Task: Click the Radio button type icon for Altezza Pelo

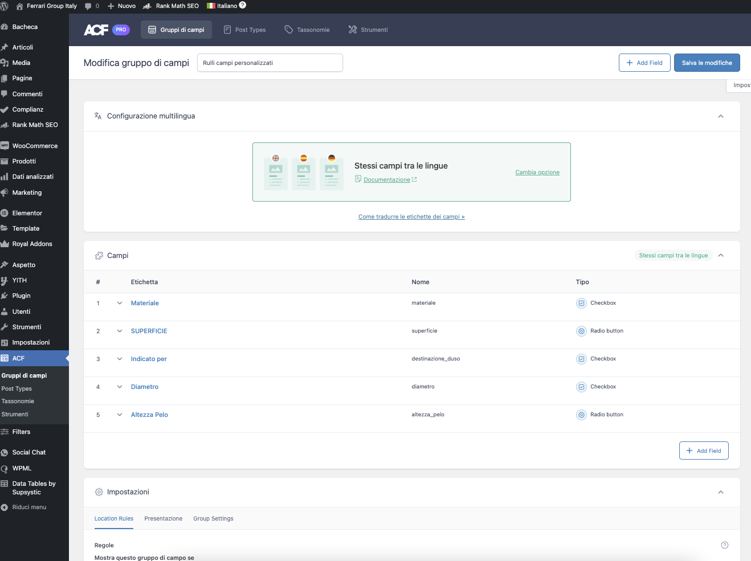Action: point(581,415)
